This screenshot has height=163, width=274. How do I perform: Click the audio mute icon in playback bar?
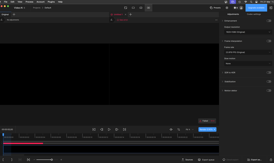point(171,129)
